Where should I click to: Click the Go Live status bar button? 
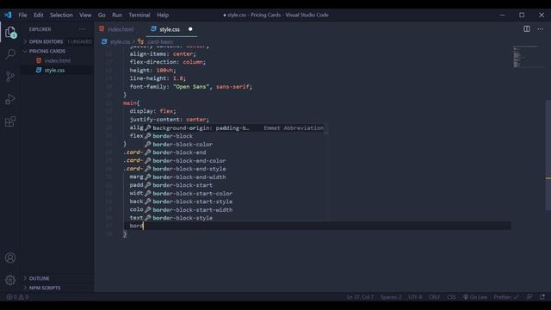point(474,297)
